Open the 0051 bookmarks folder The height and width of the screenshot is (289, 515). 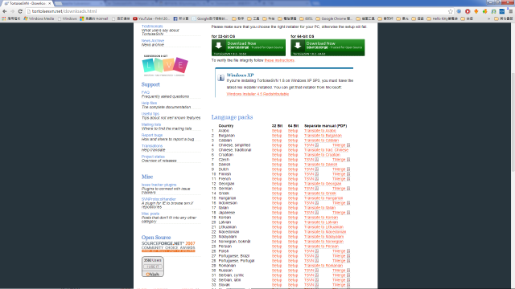coord(306,18)
